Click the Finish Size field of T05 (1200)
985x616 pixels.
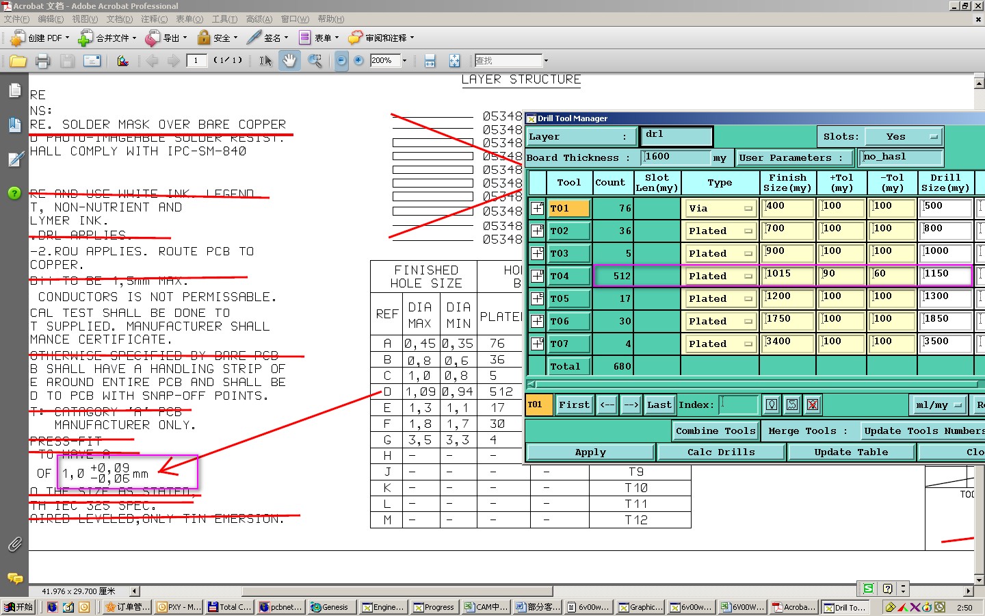(788, 298)
